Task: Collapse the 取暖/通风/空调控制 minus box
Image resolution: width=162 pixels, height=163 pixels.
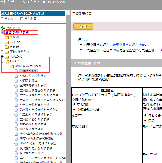Action: pyautogui.click(x=7, y=66)
